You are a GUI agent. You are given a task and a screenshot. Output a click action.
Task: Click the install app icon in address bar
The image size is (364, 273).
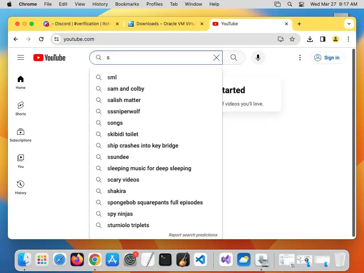point(281,39)
